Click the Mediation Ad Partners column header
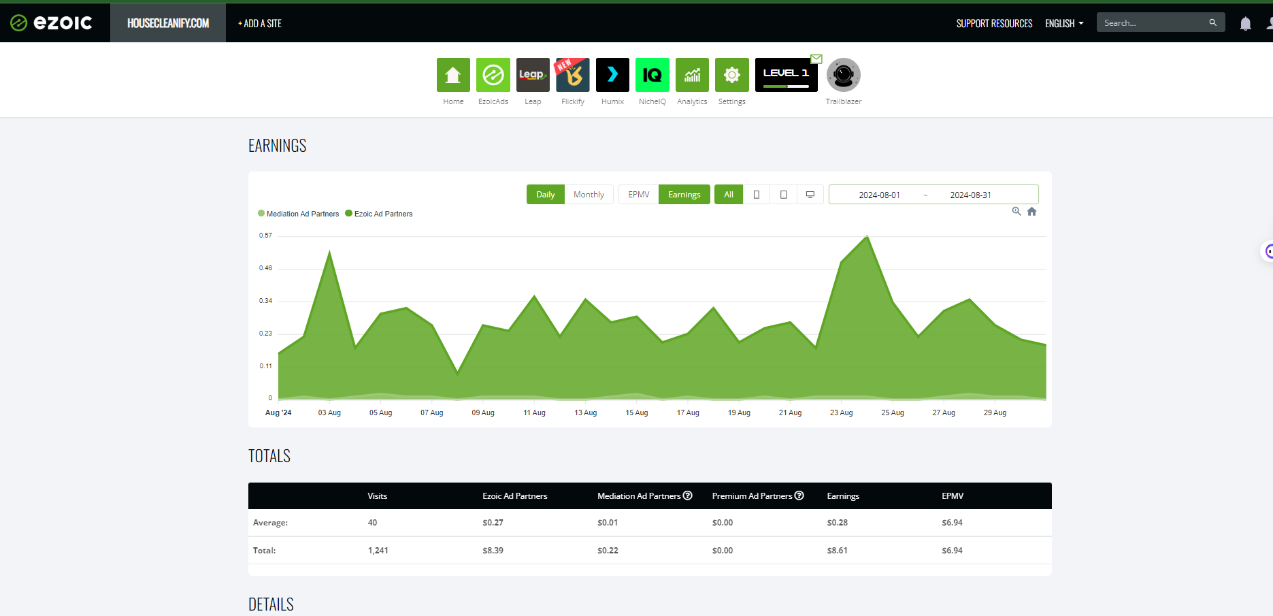Viewport: 1273px width, 616px height. [x=639, y=496]
